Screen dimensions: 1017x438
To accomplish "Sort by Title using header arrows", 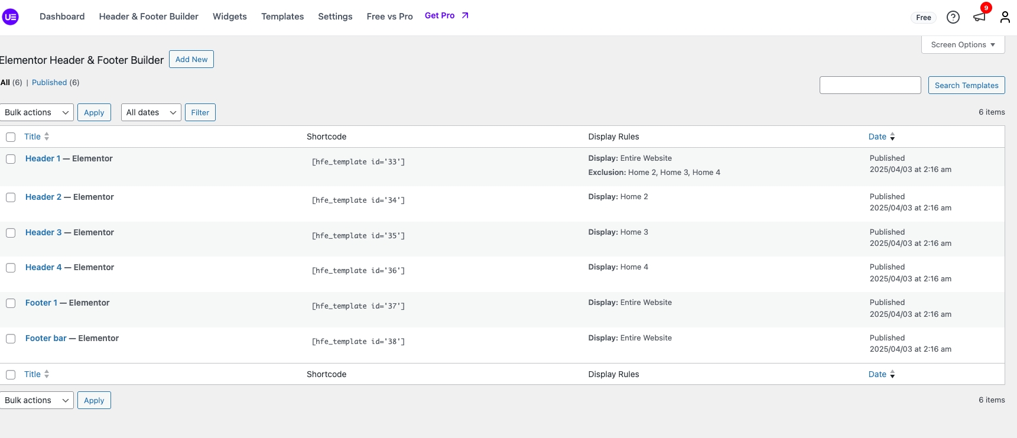I will click(47, 137).
